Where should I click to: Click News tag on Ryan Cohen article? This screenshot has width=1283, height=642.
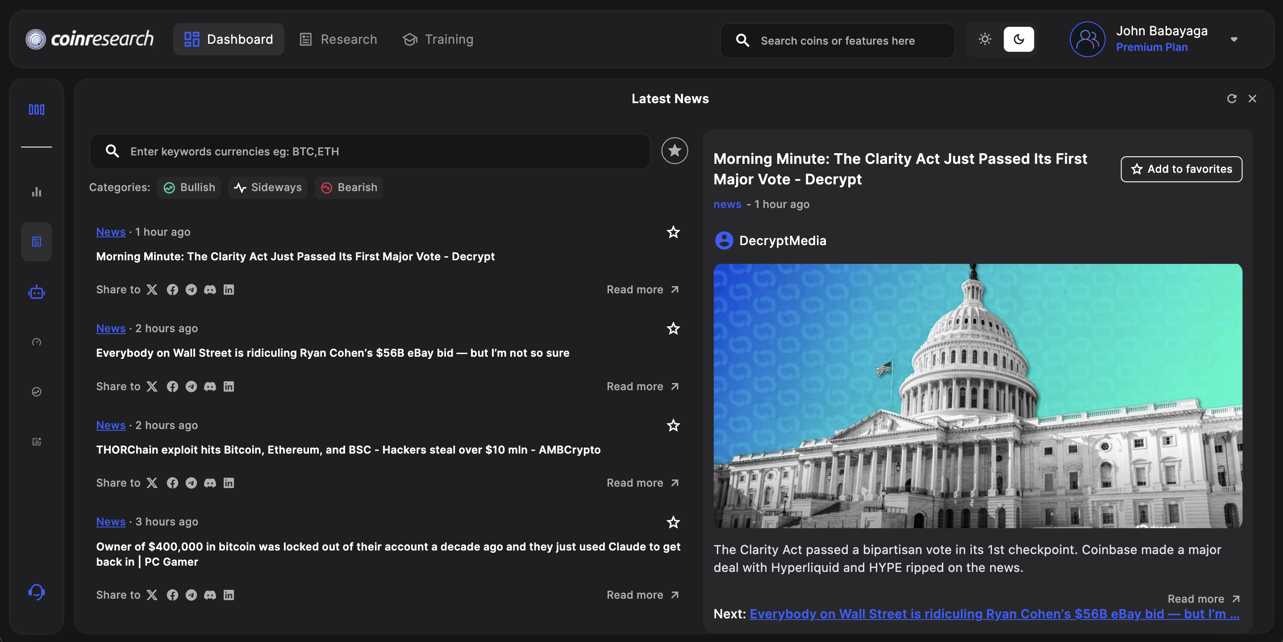click(x=111, y=328)
